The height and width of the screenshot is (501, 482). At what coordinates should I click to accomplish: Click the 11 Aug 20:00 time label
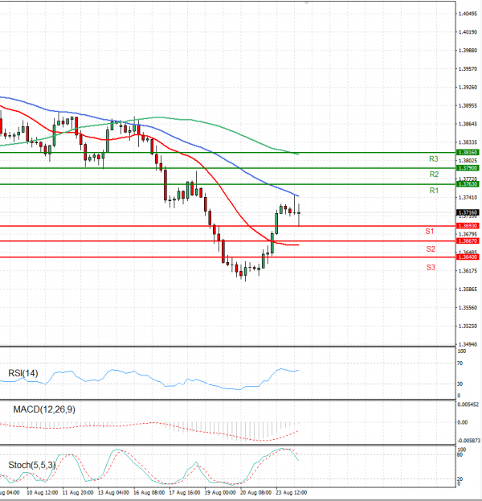click(78, 493)
